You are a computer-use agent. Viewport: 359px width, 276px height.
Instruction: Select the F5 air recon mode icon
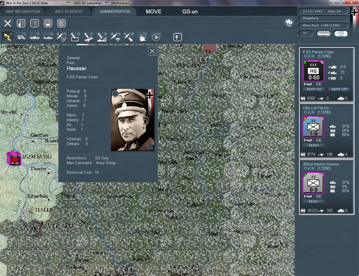[x=61, y=37]
